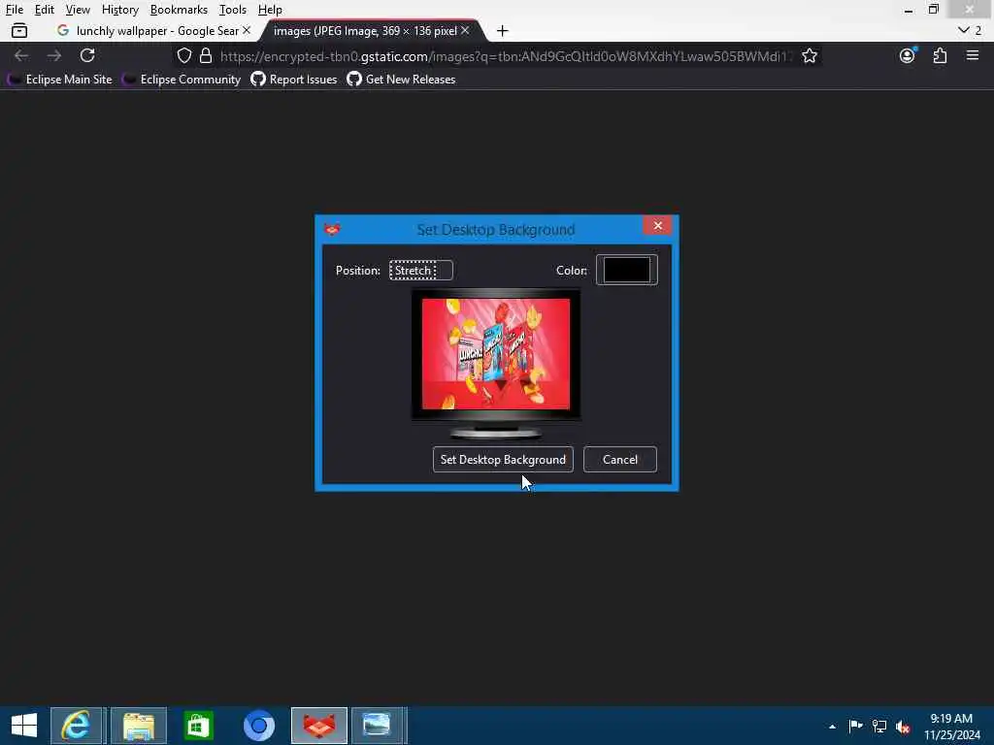This screenshot has height=745, width=994.
Task: Open Get New Releases bookmark
Action: (401, 80)
